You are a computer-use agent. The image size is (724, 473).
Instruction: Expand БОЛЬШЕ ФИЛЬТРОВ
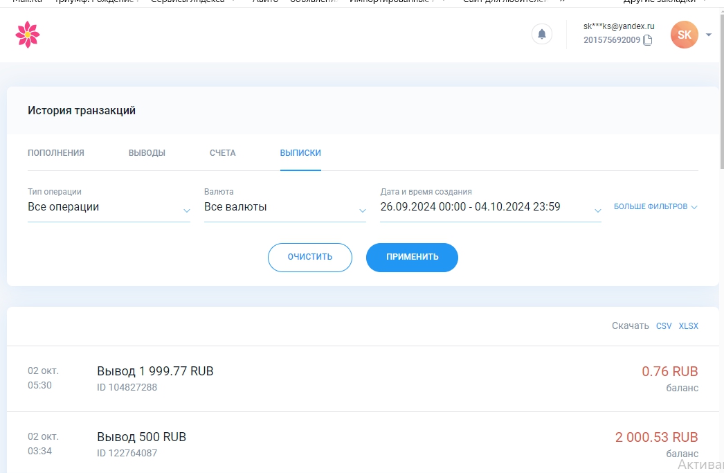coord(655,206)
